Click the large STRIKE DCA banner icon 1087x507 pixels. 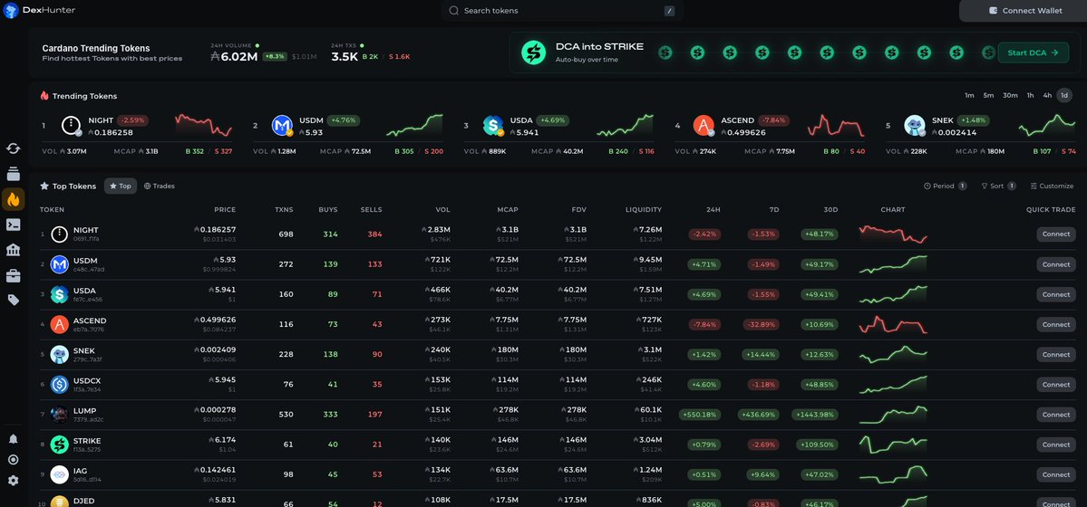click(534, 52)
